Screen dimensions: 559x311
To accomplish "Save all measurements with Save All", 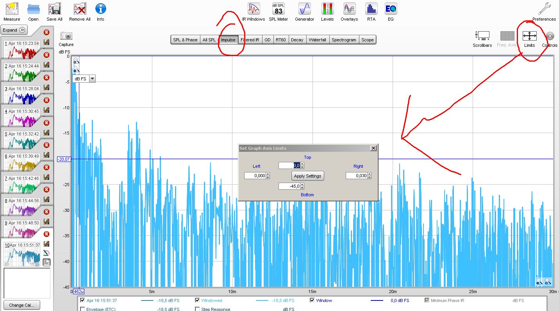I will (x=54, y=12).
